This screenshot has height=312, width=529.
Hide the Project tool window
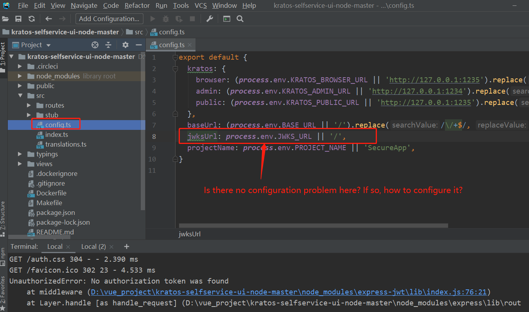[x=139, y=45]
